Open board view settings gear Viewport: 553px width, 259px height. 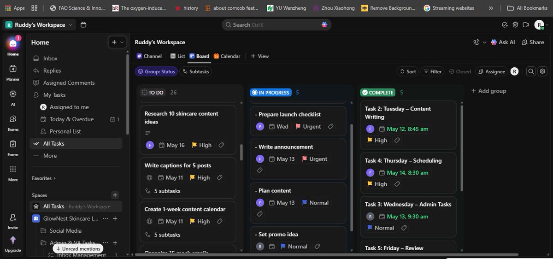(x=542, y=71)
